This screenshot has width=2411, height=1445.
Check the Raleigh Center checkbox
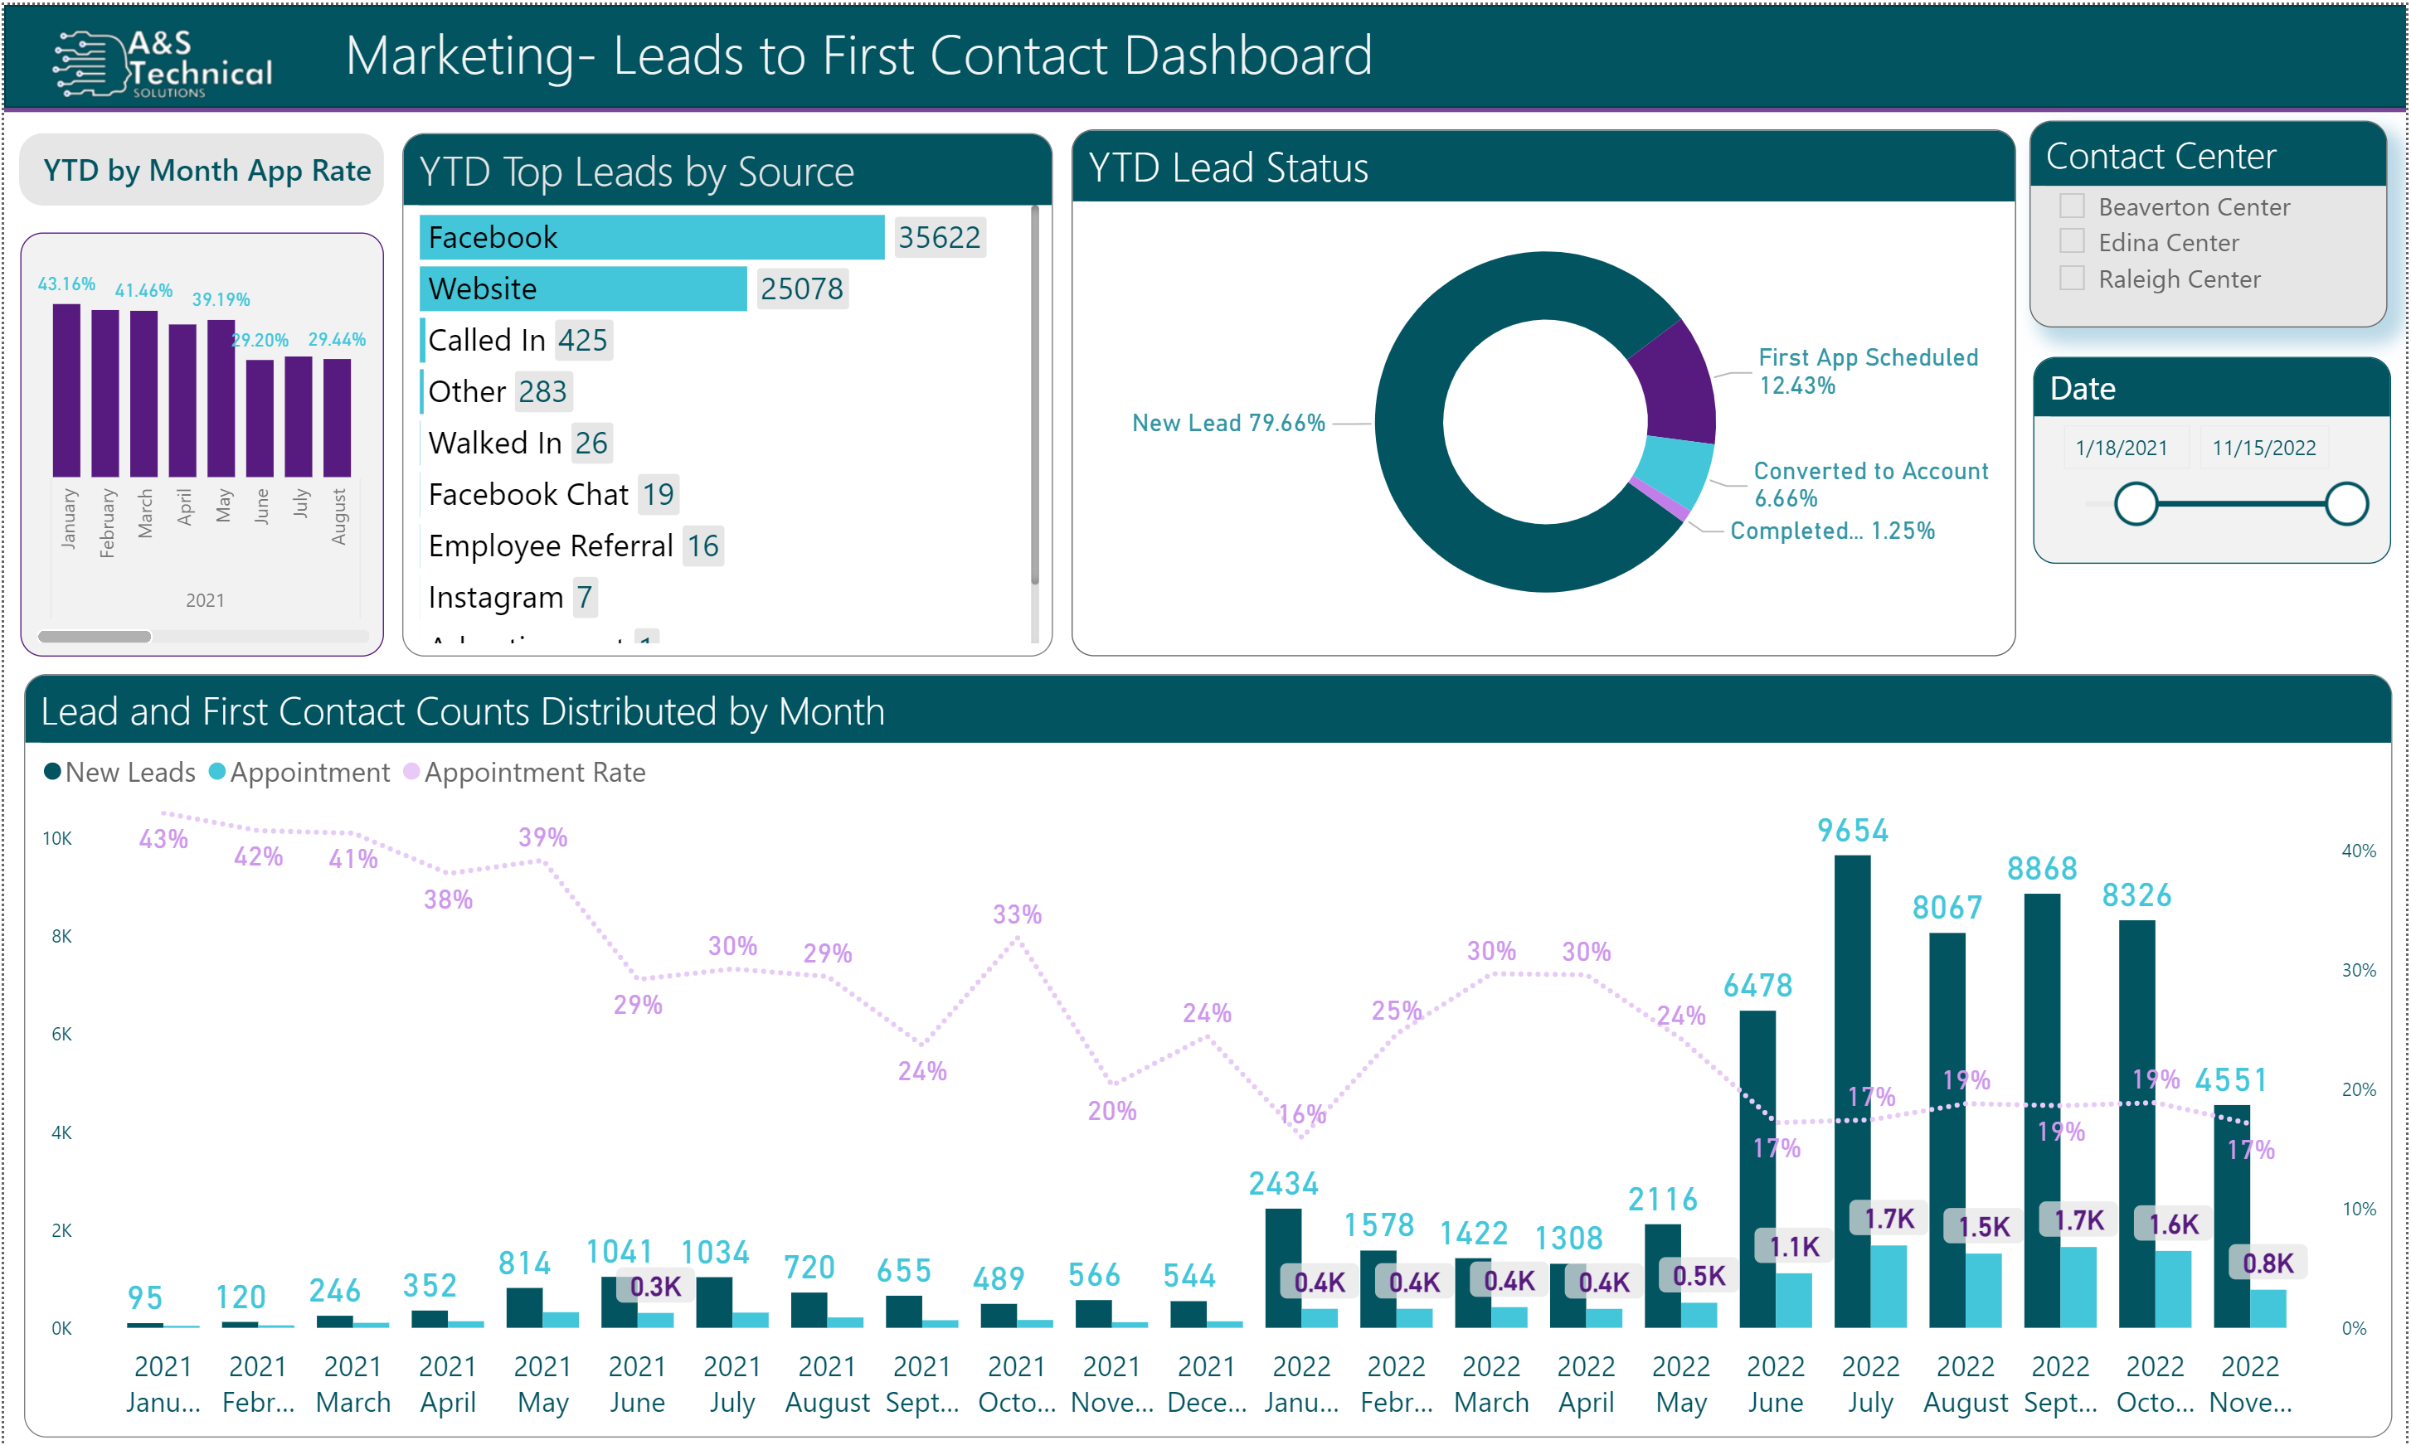click(x=2073, y=278)
